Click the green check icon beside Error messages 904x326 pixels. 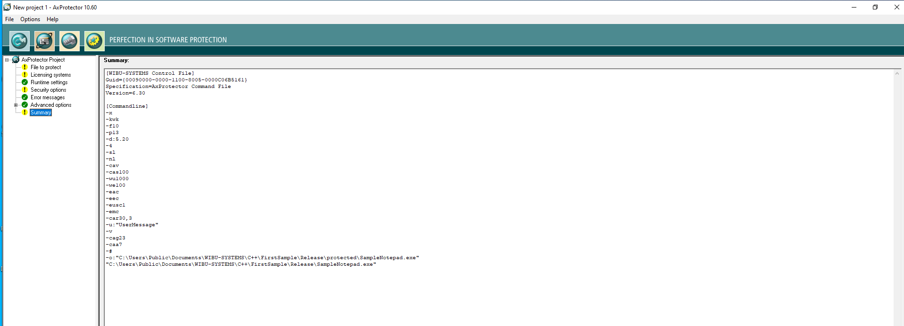pos(25,97)
